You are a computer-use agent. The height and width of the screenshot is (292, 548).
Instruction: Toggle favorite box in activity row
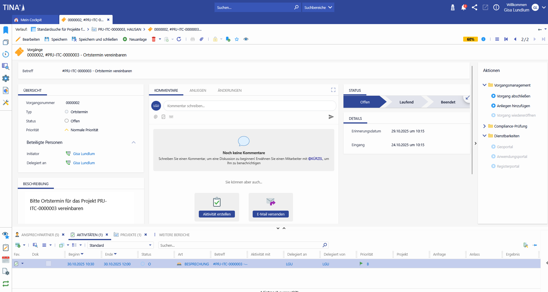tap(48, 264)
